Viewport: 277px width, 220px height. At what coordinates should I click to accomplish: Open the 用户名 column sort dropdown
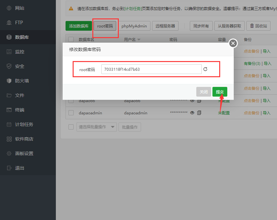coord(139,39)
